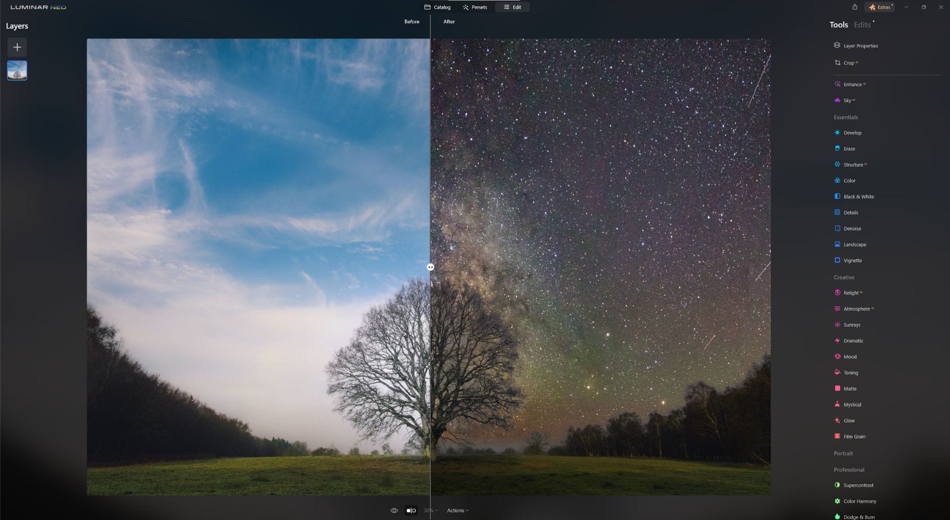Open the Crop AI tool
Image resolution: width=950 pixels, height=520 pixels.
point(849,62)
